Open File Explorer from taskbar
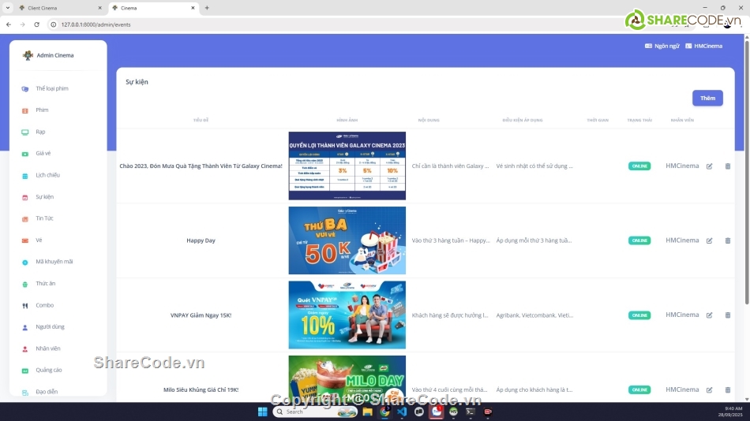This screenshot has height=421, width=750. point(367,412)
